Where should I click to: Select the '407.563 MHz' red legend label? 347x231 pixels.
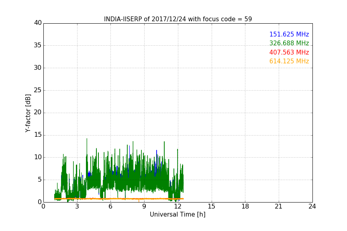tap(289, 53)
